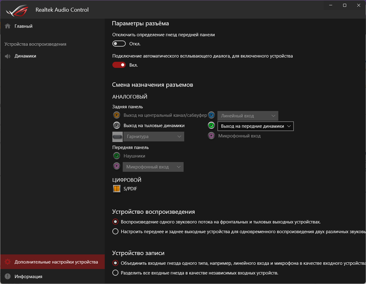Click the Наушники label
Screen dimensions: 366x284
134,156
